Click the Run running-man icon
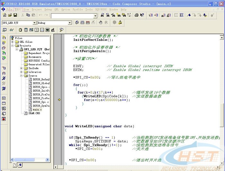This screenshot has width=225, height=171. coord(4,78)
